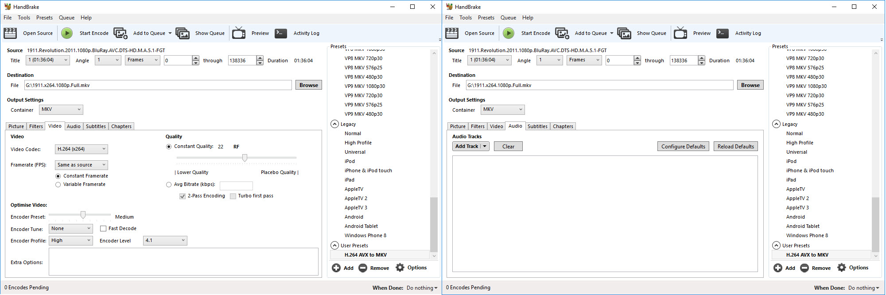Switch to Picture tab in left window
The width and height of the screenshot is (886, 295).
[16, 126]
